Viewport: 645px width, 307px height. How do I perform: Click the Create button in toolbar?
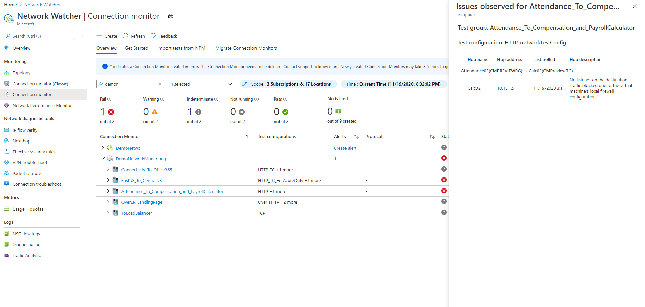pos(107,36)
